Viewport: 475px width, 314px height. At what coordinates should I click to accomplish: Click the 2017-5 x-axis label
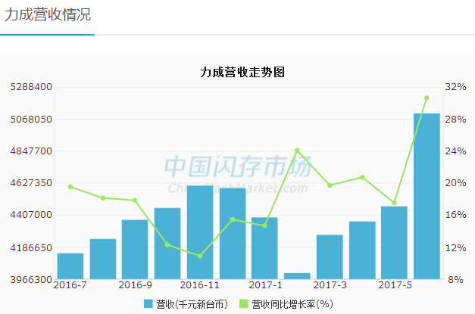click(x=395, y=285)
